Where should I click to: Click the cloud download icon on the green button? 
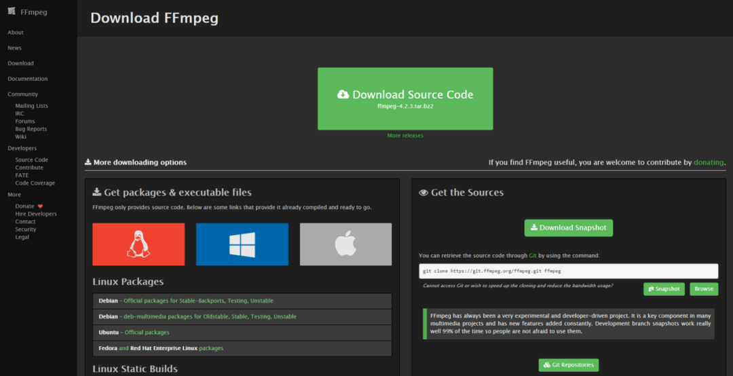point(343,94)
